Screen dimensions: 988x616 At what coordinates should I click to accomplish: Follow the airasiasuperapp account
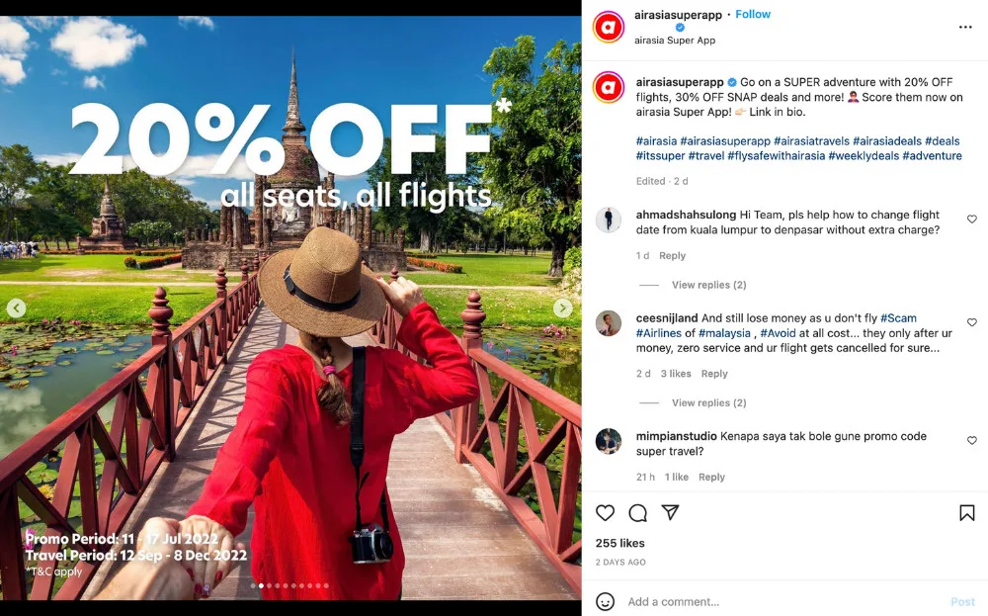[753, 14]
